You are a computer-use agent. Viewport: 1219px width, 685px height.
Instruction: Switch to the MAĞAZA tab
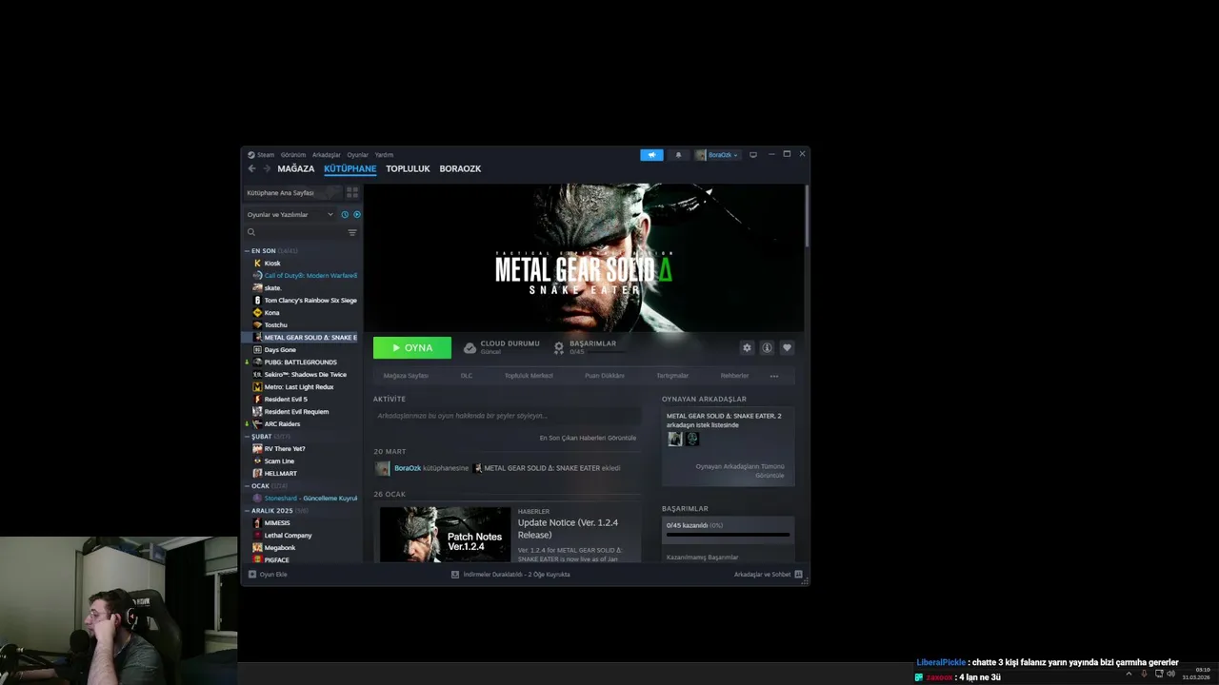coord(295,168)
